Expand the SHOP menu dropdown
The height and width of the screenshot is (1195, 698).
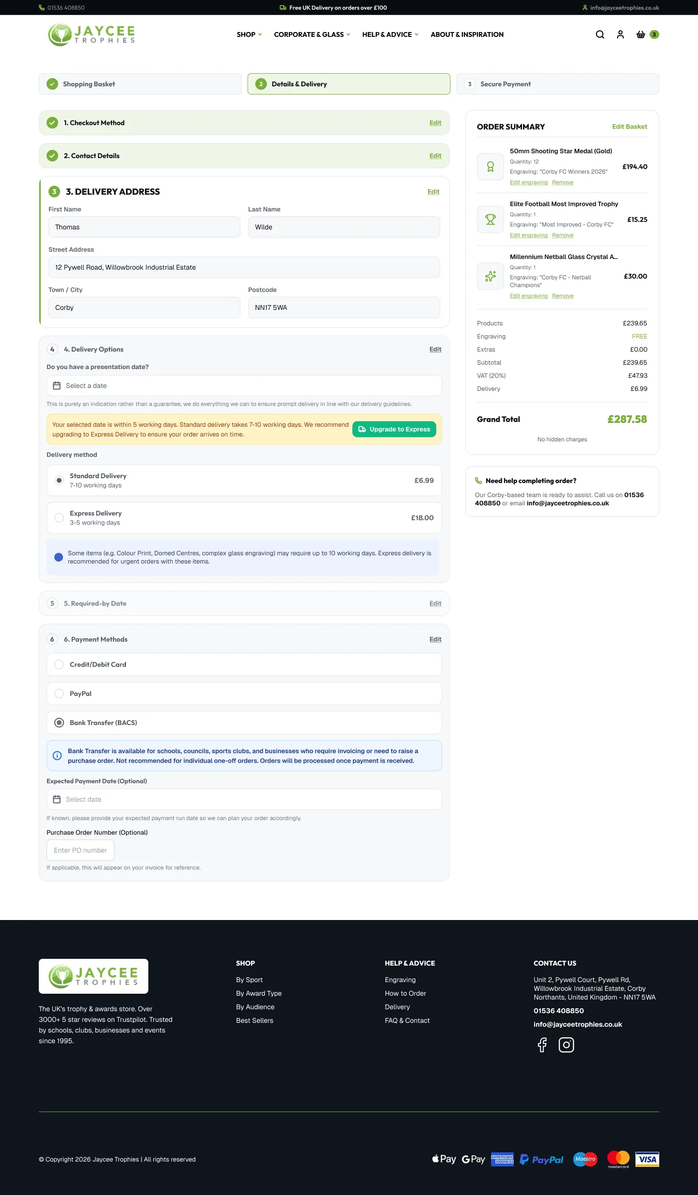(249, 34)
